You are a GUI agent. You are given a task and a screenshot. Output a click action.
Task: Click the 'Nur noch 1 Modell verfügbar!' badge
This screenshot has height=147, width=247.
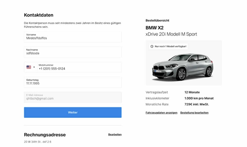tap(169, 46)
